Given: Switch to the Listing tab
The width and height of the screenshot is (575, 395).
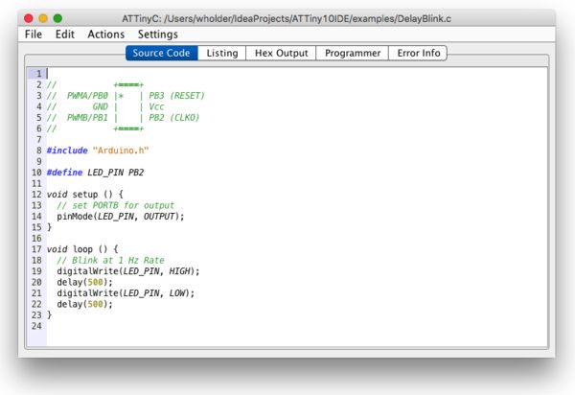Looking at the screenshot, I should tap(221, 53).
